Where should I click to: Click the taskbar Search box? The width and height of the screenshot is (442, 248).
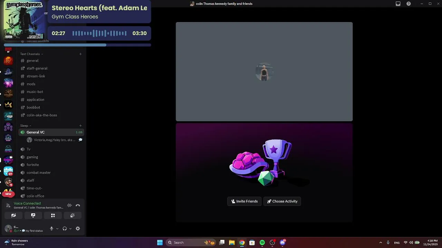click(x=191, y=242)
